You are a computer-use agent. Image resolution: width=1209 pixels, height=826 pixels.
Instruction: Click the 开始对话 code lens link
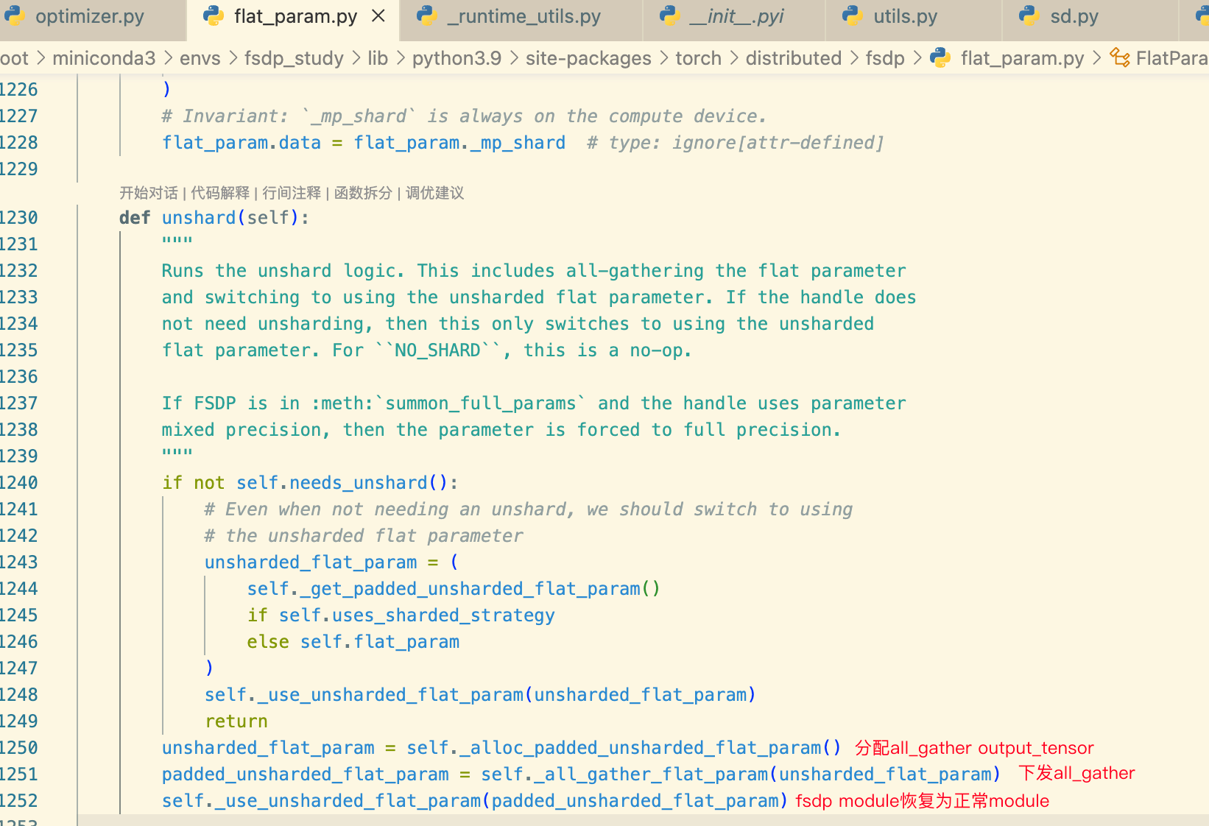coord(148,193)
